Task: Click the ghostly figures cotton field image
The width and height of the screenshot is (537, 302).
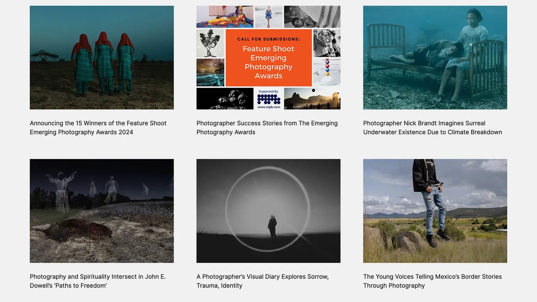Action: (x=101, y=211)
